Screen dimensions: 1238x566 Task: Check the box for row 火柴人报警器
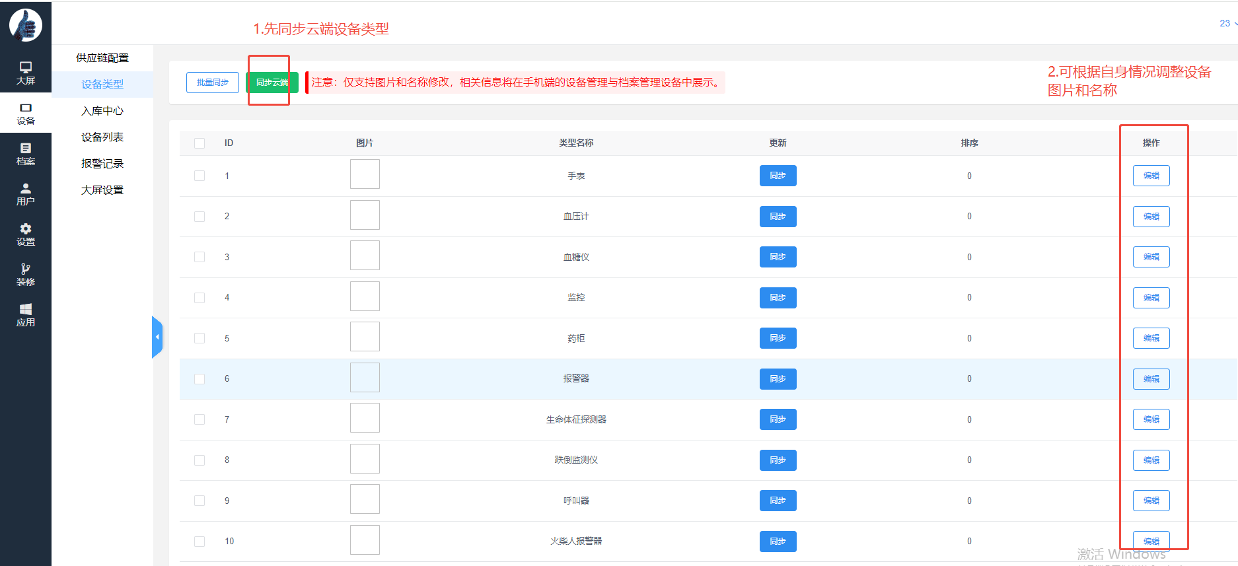[x=200, y=541]
